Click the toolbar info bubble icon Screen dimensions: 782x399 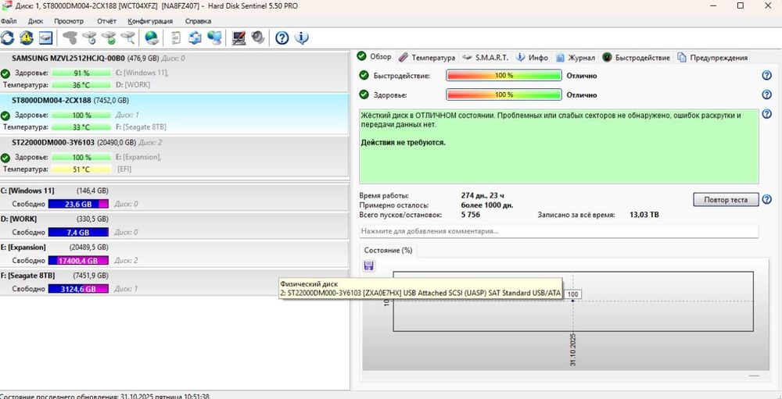point(302,37)
